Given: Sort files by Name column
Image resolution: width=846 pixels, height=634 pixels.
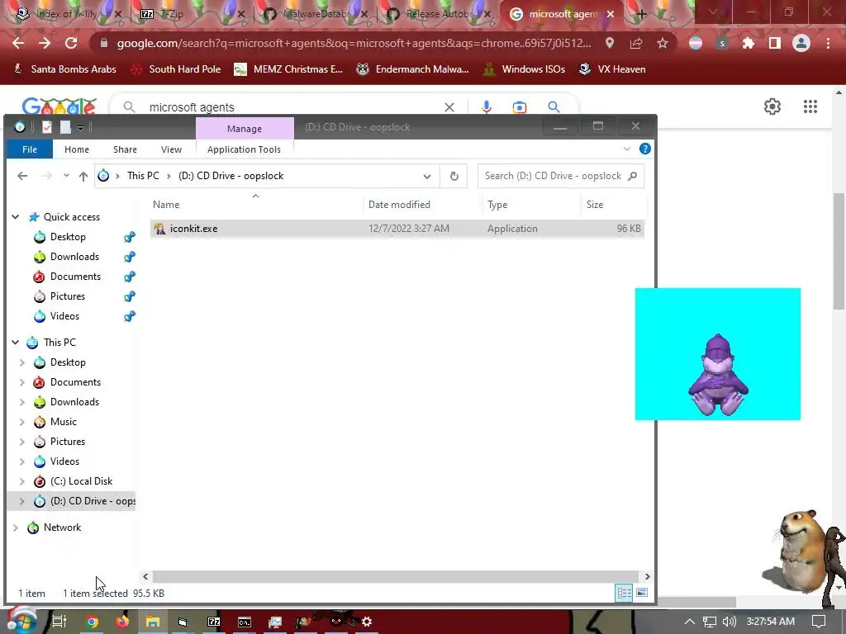Looking at the screenshot, I should (x=165, y=205).
